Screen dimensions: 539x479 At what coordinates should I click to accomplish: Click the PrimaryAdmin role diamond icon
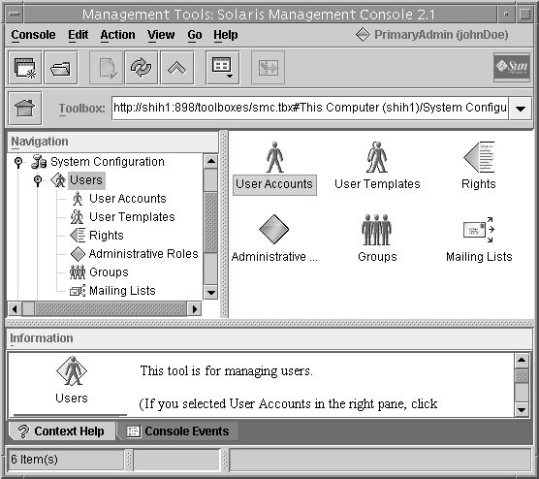(363, 35)
